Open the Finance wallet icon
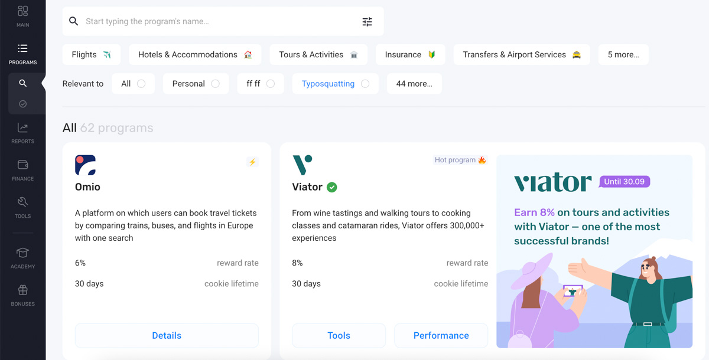This screenshot has height=360, width=709. click(22, 165)
